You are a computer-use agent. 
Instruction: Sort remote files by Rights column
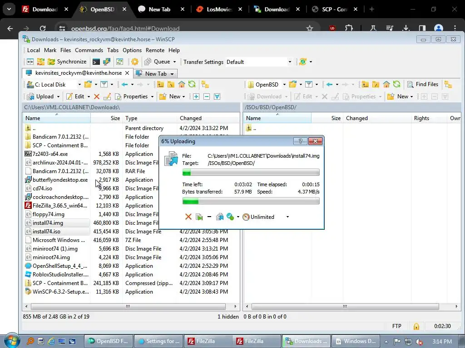pyautogui.click(x=429, y=118)
